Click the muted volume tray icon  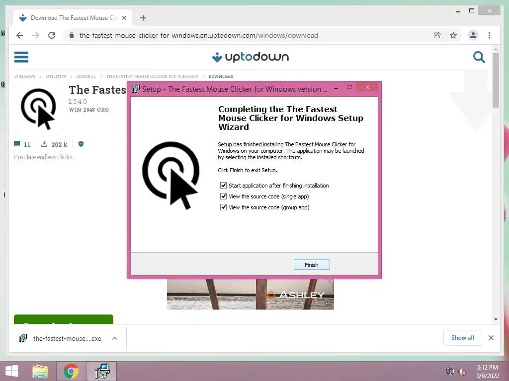click(x=462, y=371)
